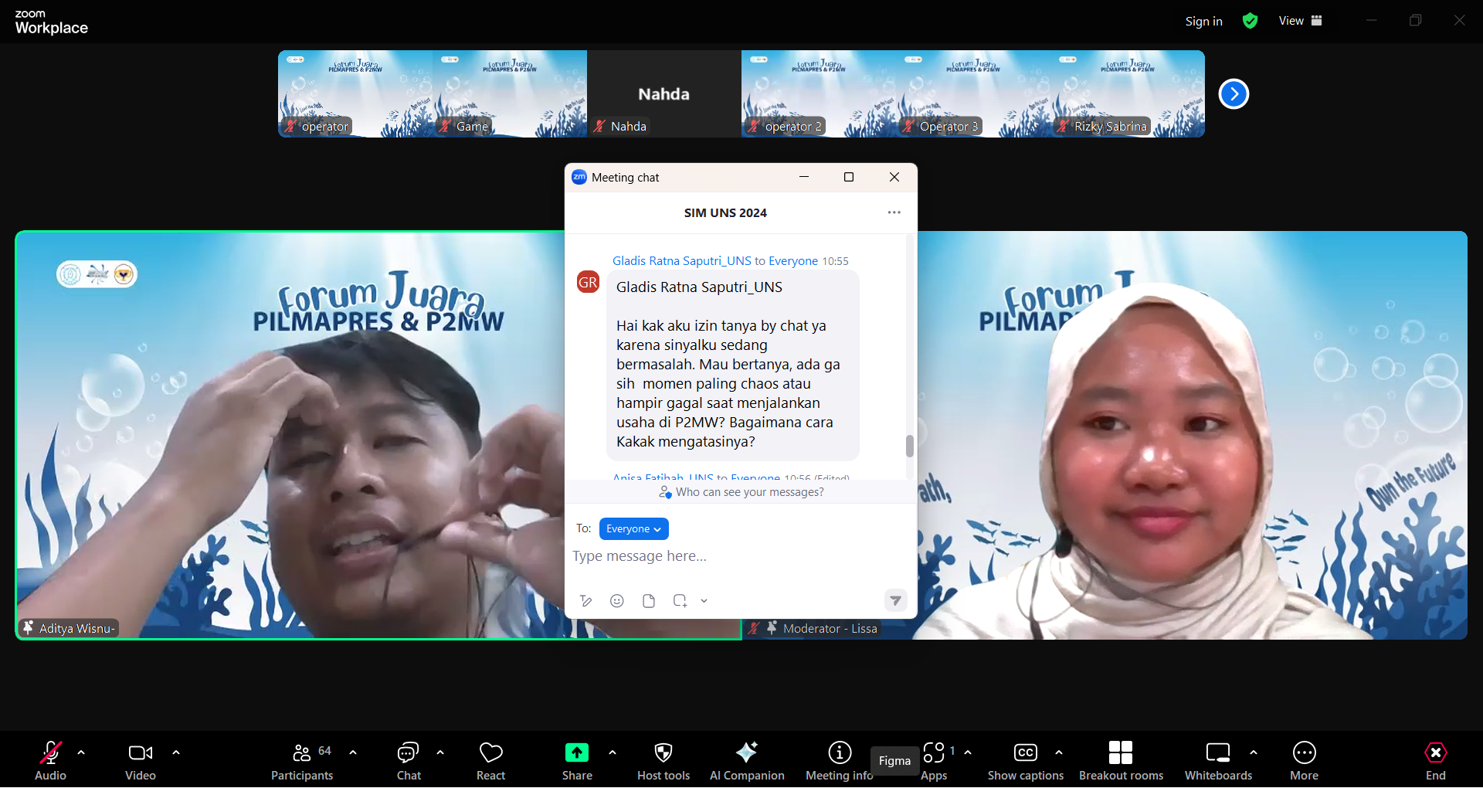Unmute microphone with Audio button
The width and height of the screenshot is (1483, 788).
click(x=51, y=761)
